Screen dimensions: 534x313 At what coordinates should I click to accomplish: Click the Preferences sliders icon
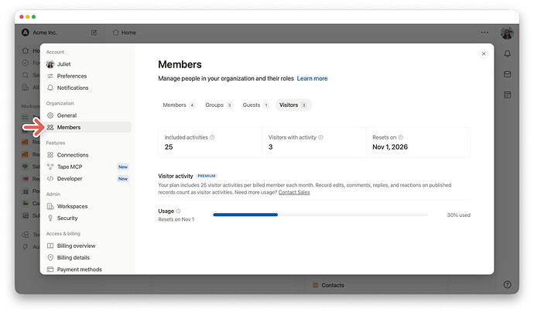click(x=50, y=76)
